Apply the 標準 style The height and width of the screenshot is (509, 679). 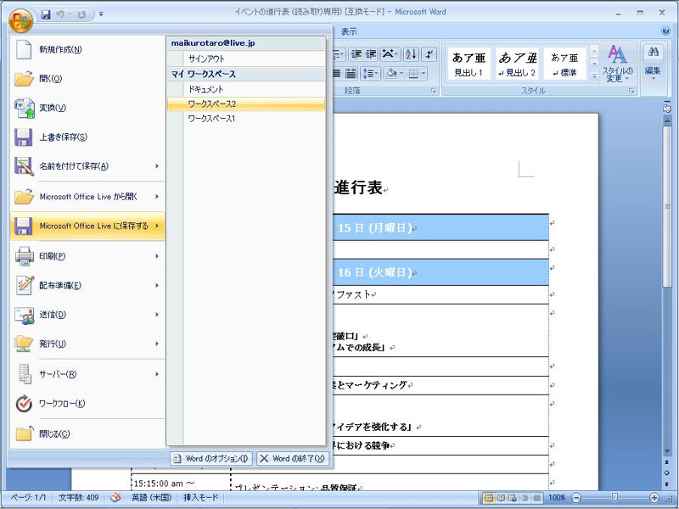[x=564, y=64]
